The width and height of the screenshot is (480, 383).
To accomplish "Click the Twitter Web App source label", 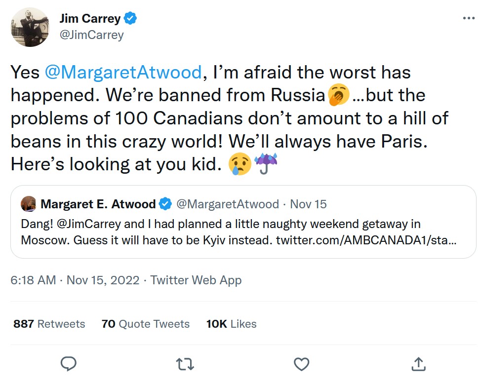I will point(196,280).
